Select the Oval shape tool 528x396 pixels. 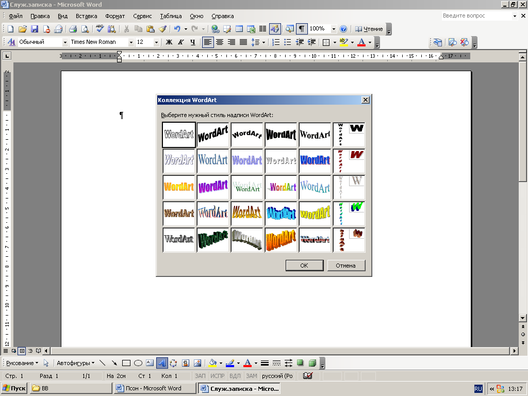tap(138, 363)
